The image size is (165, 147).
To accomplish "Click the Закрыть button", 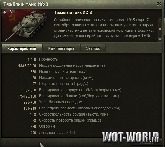I will pyautogui.click(x=146, y=142).
